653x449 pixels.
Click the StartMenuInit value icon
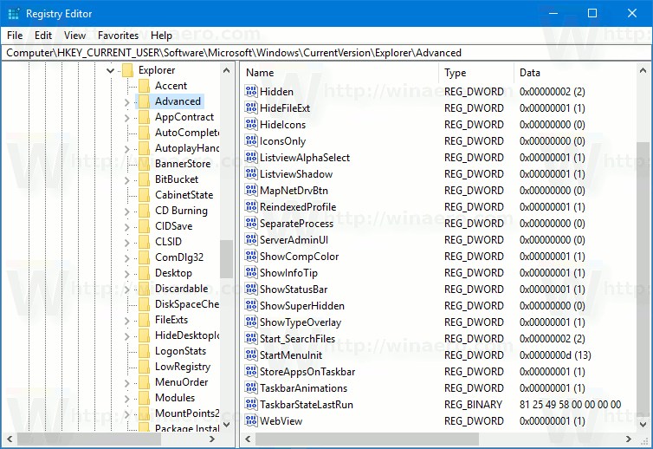click(x=251, y=355)
